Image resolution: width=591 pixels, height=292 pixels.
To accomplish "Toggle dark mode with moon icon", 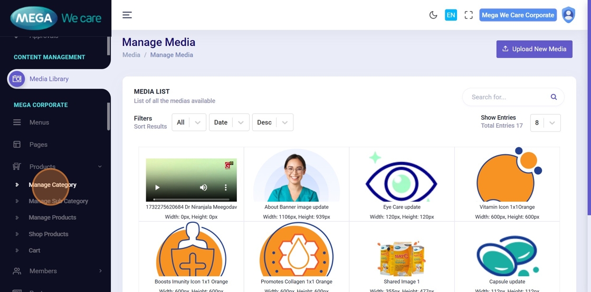I will pos(433,15).
